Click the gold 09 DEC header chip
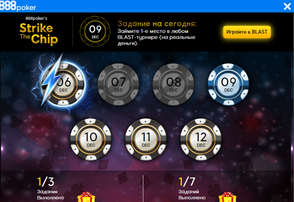The image size is (294, 202). tap(95, 31)
